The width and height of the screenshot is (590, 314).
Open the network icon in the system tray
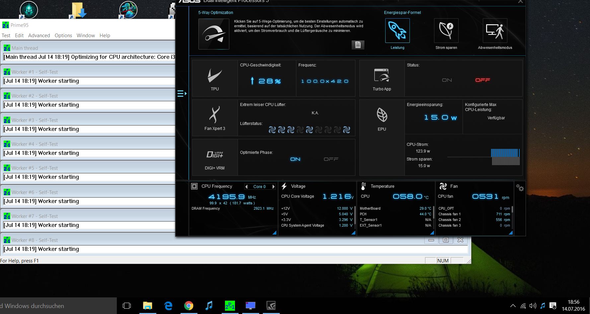click(523, 306)
